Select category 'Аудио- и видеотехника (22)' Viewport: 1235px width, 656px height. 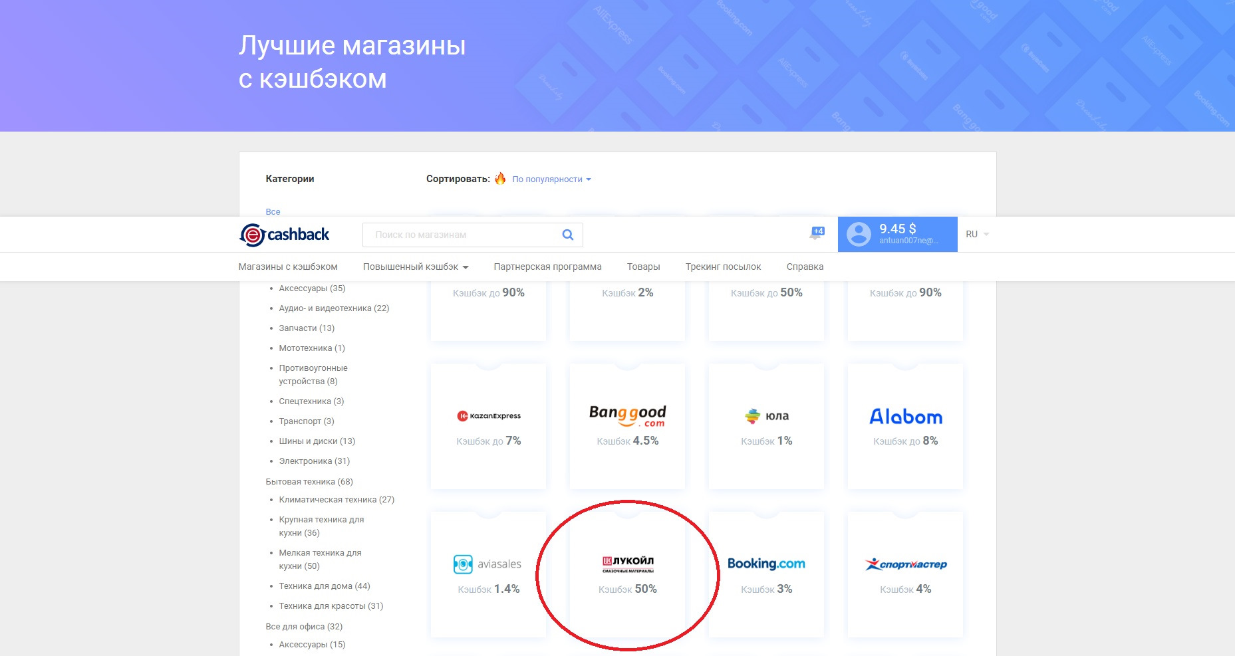tap(334, 308)
